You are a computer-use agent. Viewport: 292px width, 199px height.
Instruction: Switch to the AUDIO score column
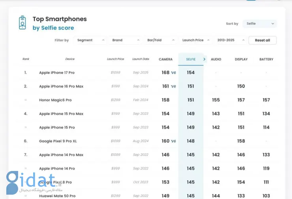pos(216,59)
